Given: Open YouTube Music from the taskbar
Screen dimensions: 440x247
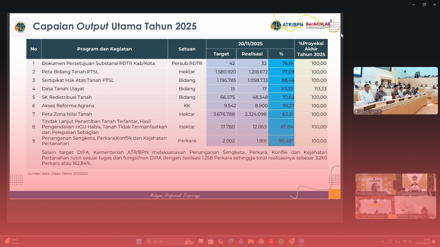Looking at the screenshot, I should pos(271,242).
